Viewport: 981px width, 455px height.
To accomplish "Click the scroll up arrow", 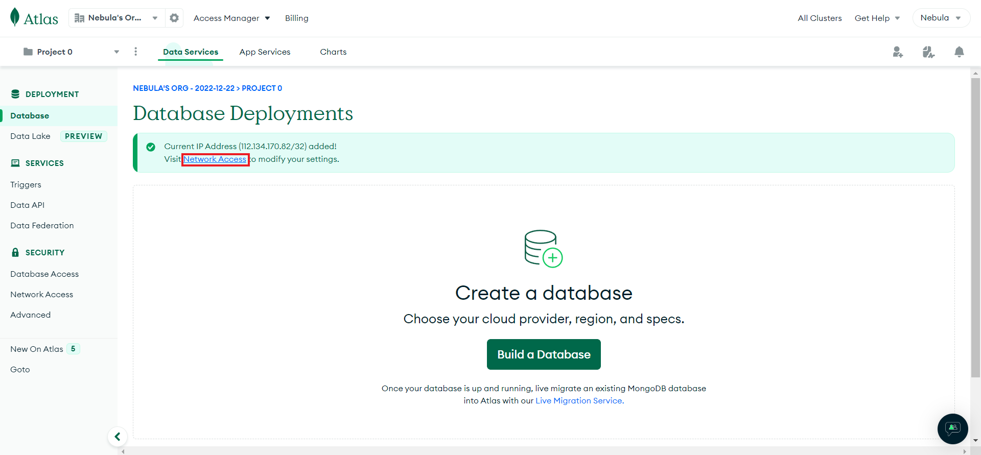I will tap(975, 73).
